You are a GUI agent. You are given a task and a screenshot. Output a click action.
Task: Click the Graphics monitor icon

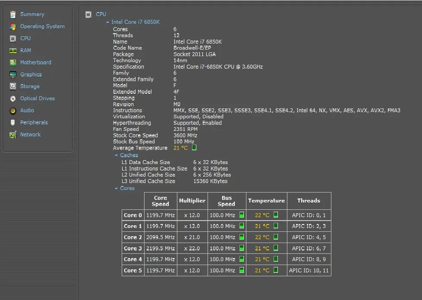[13, 75]
